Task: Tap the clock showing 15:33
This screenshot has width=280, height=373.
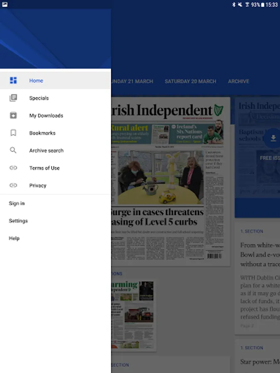Action: point(272,5)
